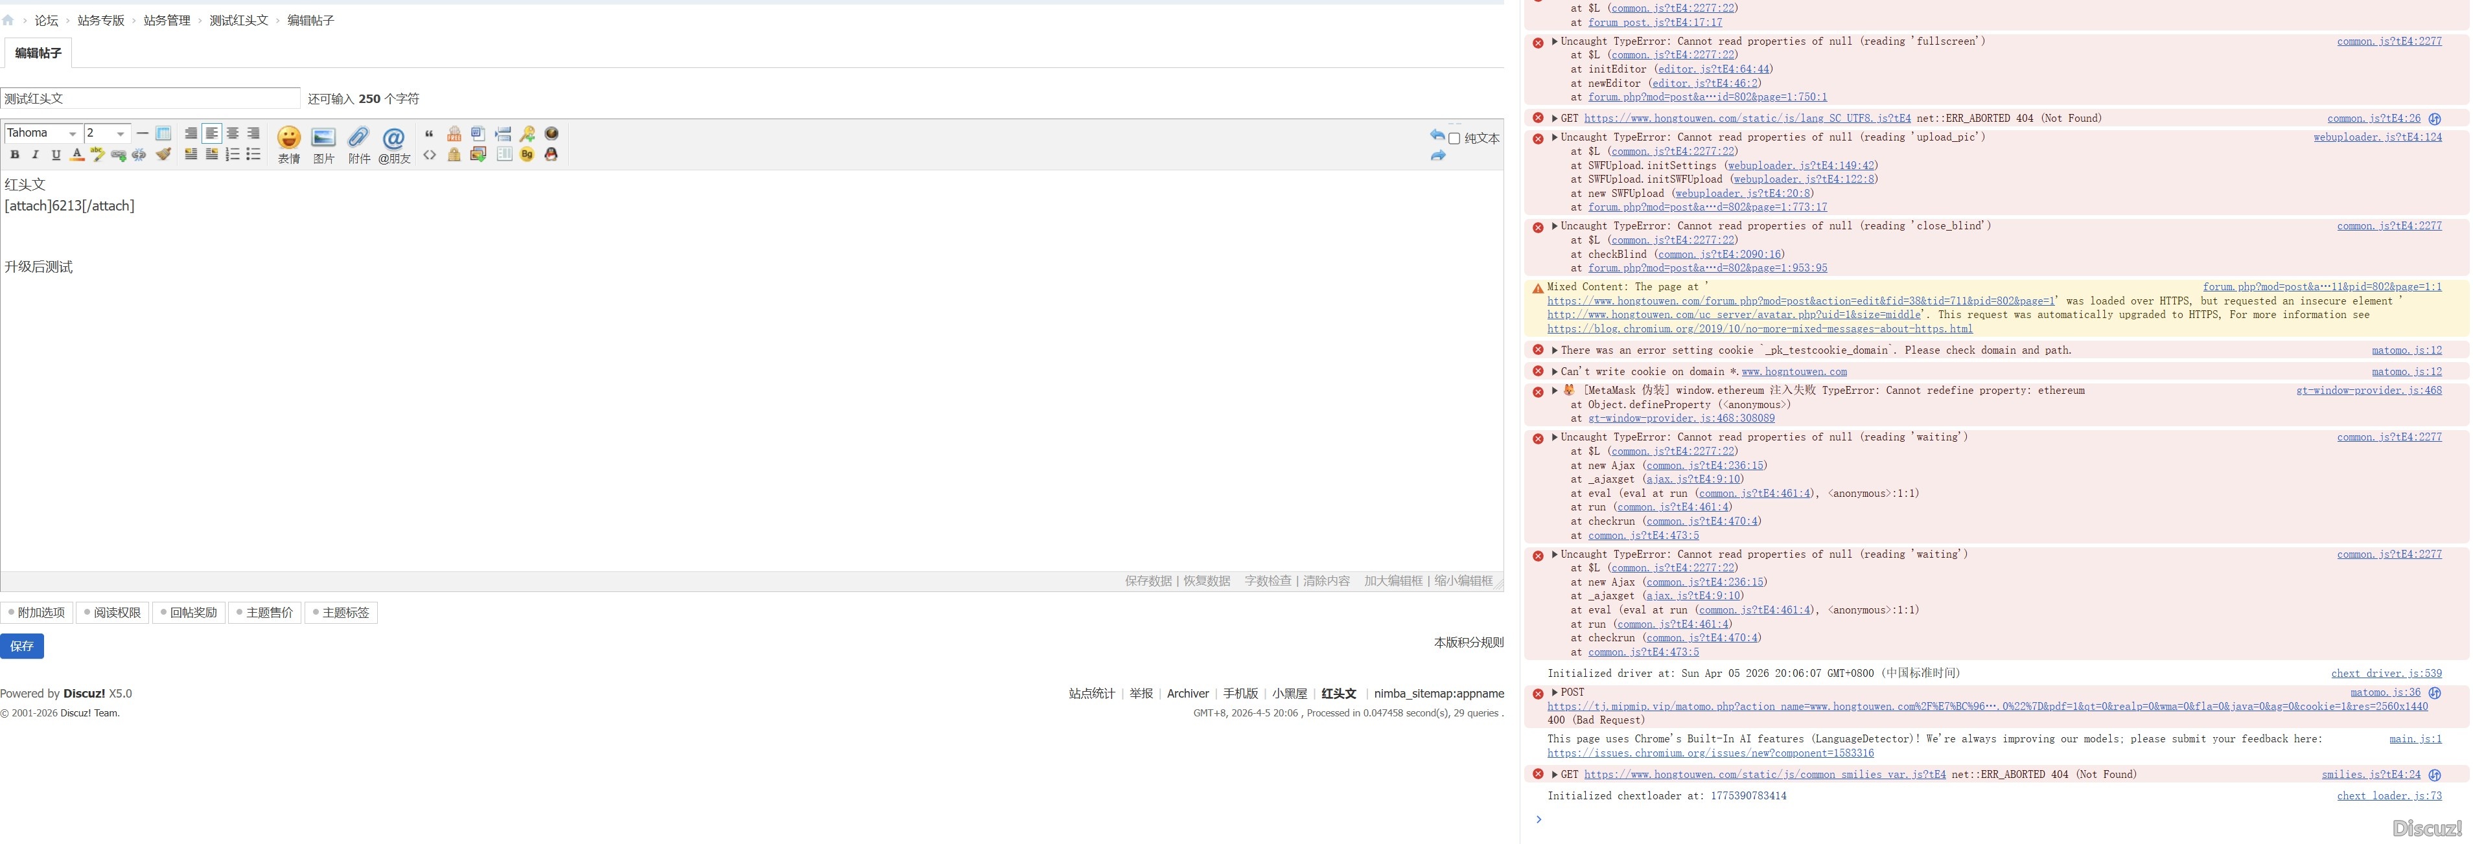Viewport: 2473px width, 844px height.
Task: Enable the 纯文本 plain text checkbox
Action: coord(1454,138)
